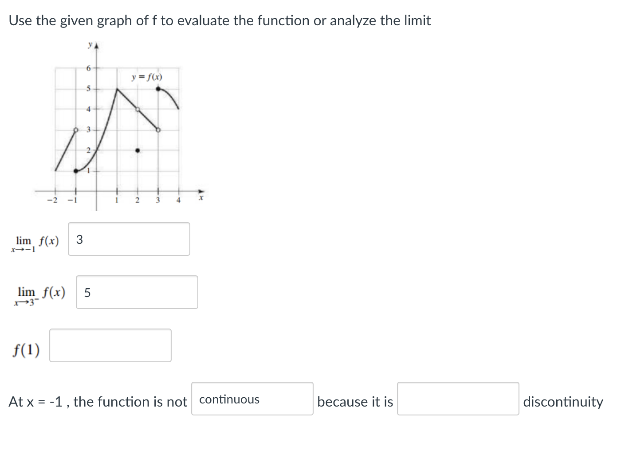Click the f(1) expression label

click(x=26, y=349)
